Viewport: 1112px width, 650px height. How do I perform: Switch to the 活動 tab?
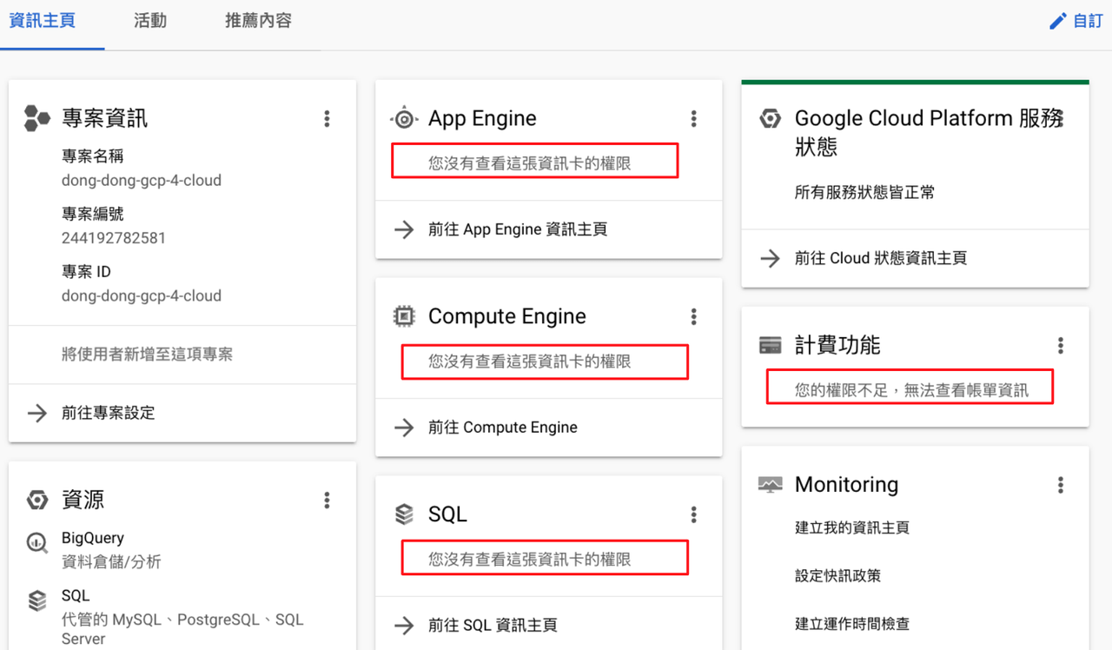[150, 21]
